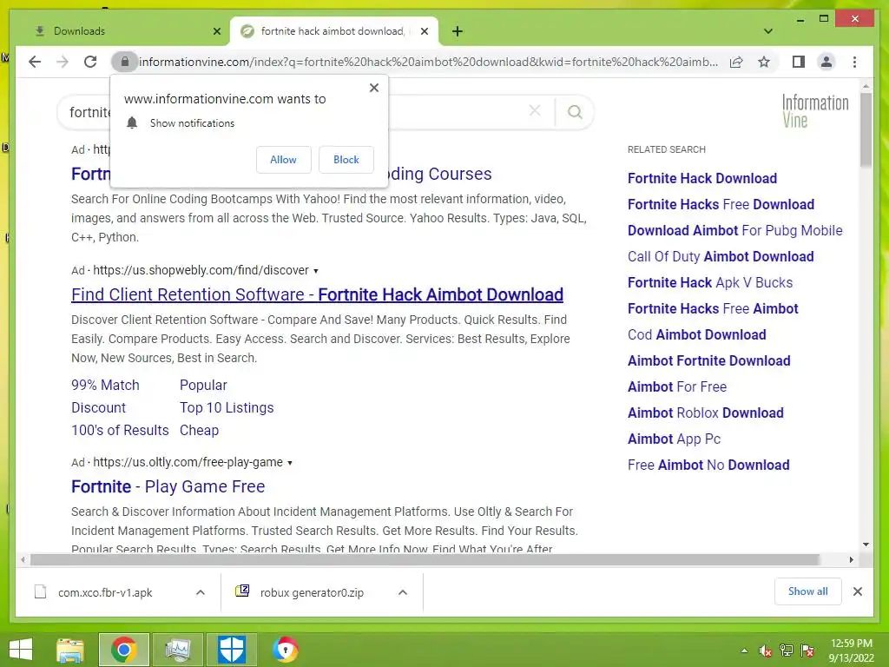The image size is (889, 667).
Task: Open Aimbot For Free related search
Action: 677,386
